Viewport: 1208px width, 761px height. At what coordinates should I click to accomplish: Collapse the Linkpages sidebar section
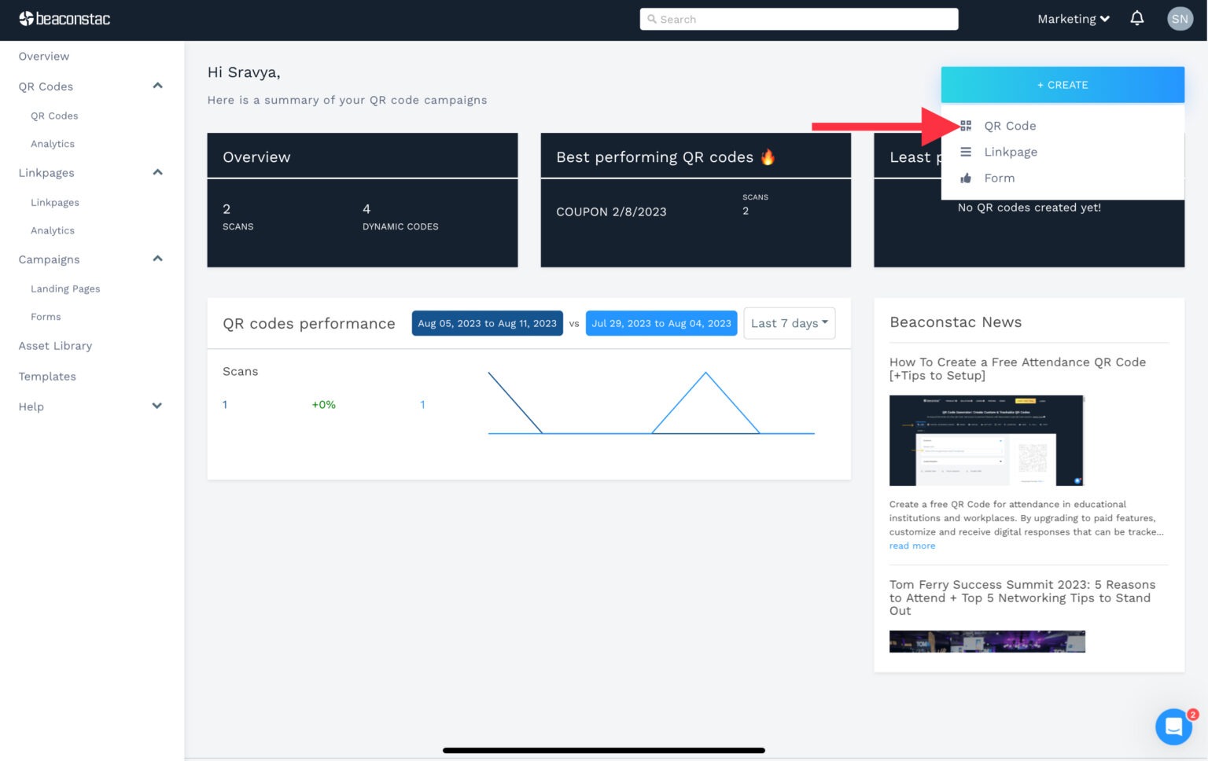pyautogui.click(x=157, y=172)
